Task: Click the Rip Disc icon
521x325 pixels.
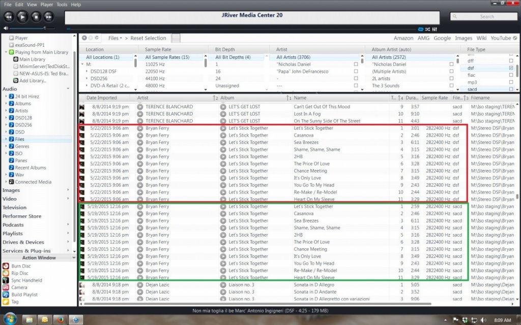Action: [x=6, y=273]
